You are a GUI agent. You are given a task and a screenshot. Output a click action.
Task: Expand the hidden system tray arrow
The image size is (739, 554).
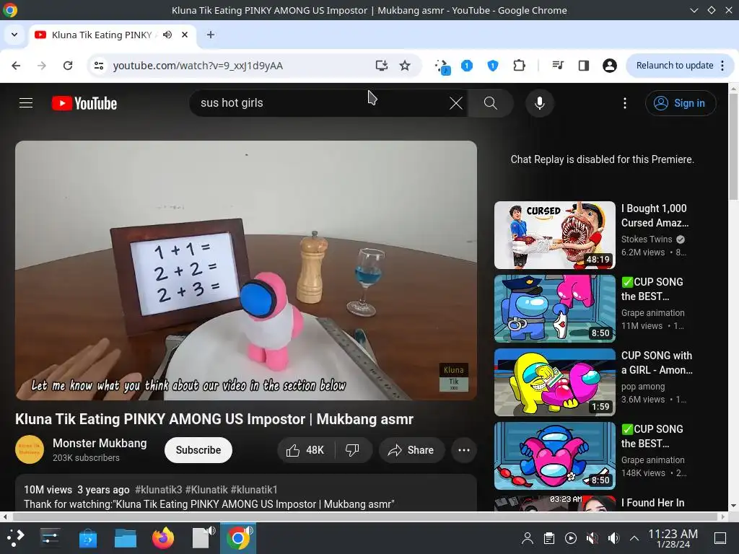point(634,538)
